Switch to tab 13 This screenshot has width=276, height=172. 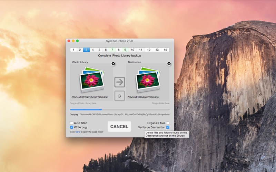pos(157,50)
